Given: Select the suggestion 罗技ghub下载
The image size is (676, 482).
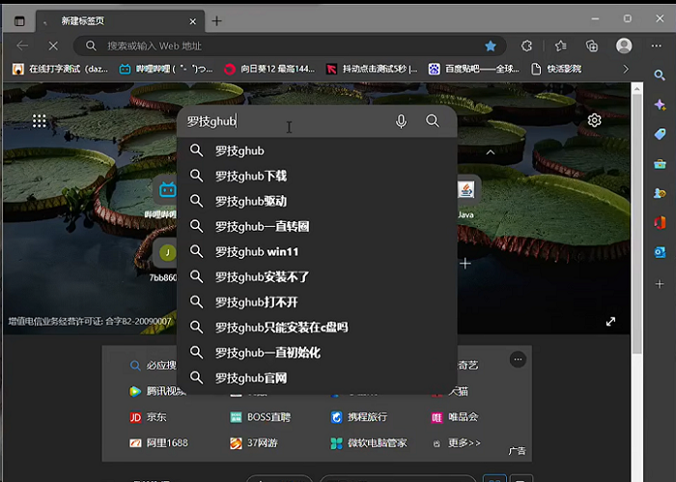Looking at the screenshot, I should click(x=317, y=176).
